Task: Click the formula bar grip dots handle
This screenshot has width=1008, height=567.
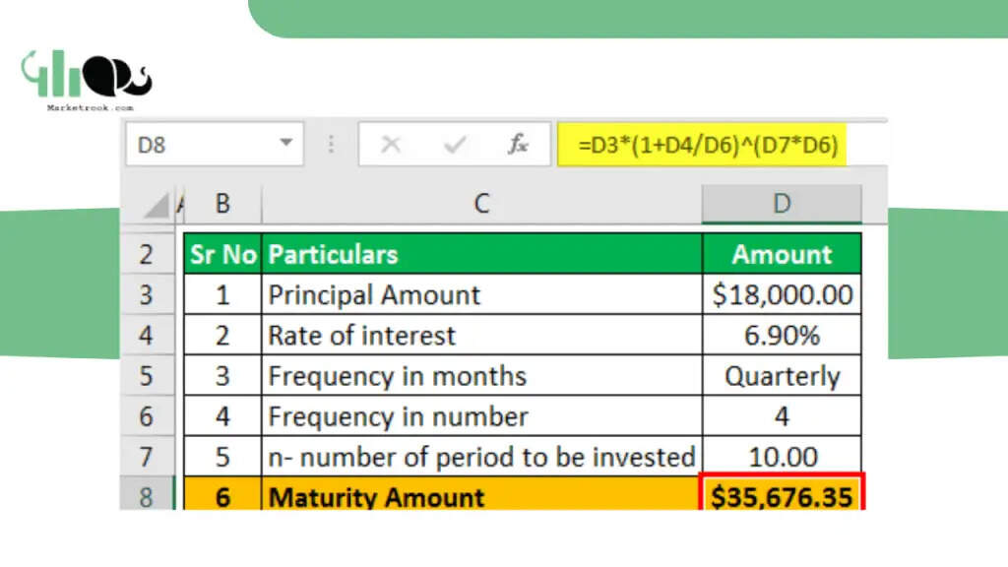Action: coord(331,145)
